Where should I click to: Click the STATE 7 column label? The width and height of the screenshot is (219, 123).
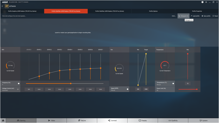click(x=100, y=50)
